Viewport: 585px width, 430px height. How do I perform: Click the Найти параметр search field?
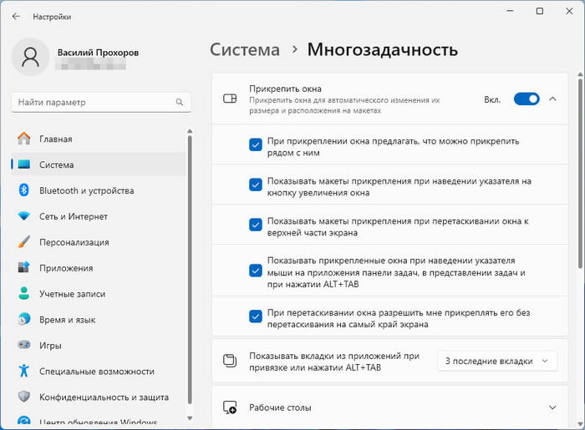tap(92, 102)
